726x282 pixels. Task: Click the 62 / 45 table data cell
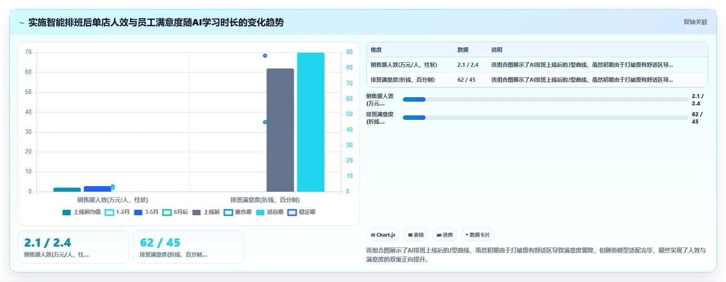pos(466,80)
